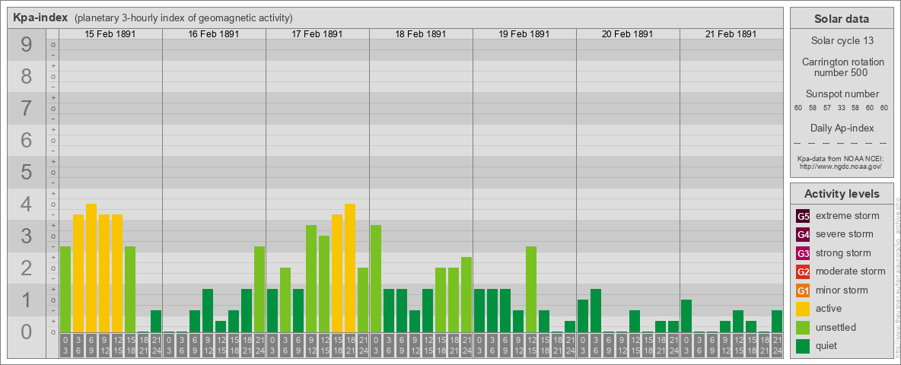The image size is (901, 365).
Task: Click the '6 9' hour label under 16 Feb
Action: [195, 346]
